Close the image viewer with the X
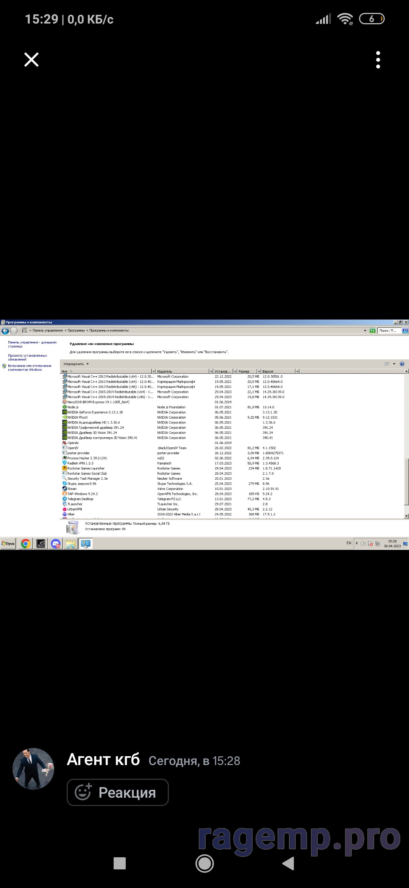This screenshot has width=409, height=888. point(31,60)
